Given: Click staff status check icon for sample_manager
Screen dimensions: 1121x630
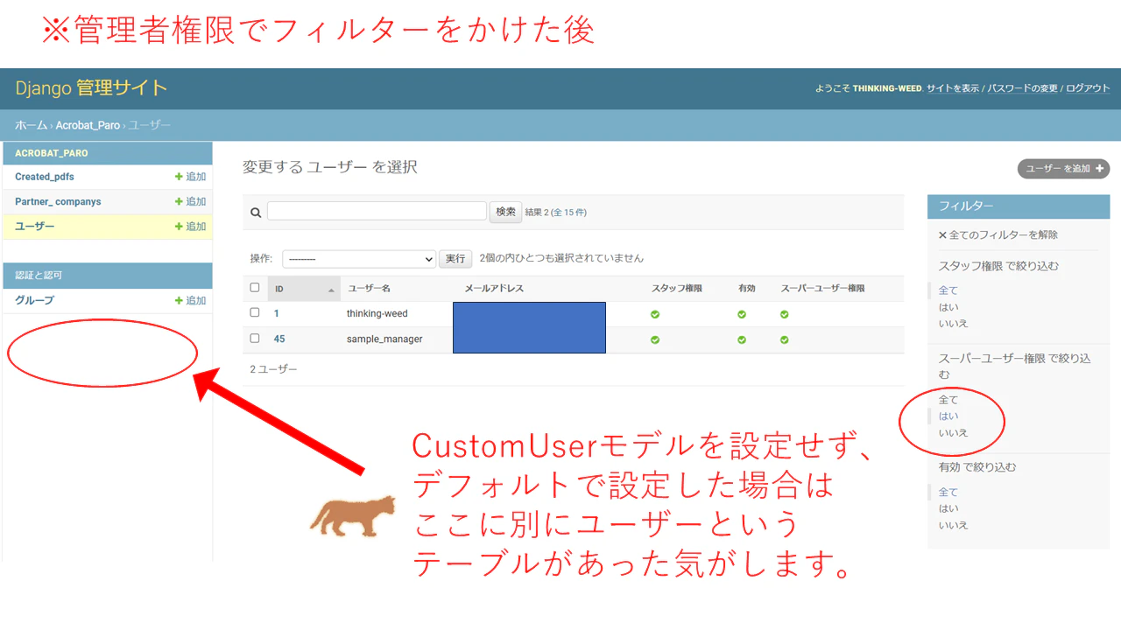Looking at the screenshot, I should [x=655, y=339].
